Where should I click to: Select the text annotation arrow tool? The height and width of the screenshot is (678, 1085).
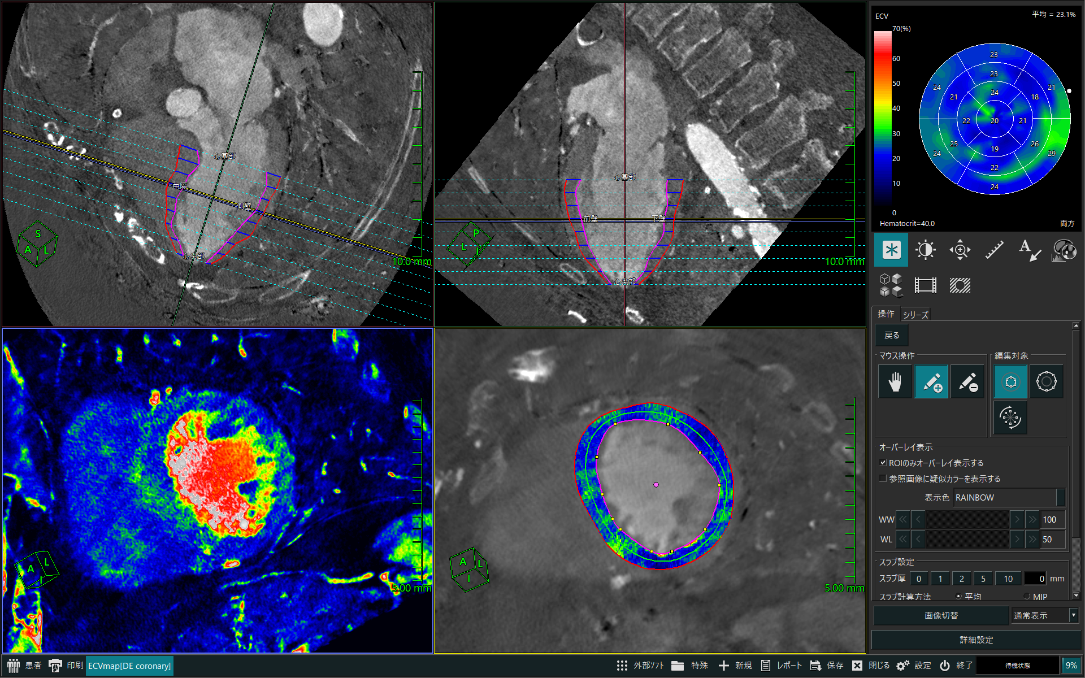pyautogui.click(x=1030, y=250)
